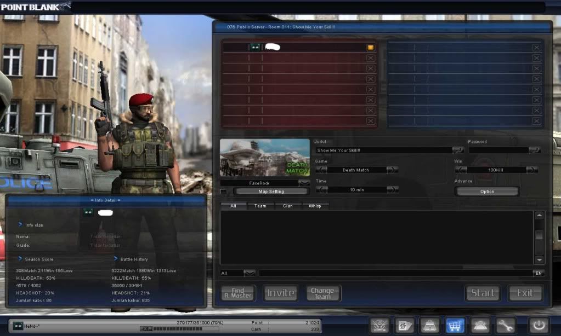This screenshot has width=561, height=336.
Task: Expand Info clan section arrow
Action: click(x=20, y=224)
